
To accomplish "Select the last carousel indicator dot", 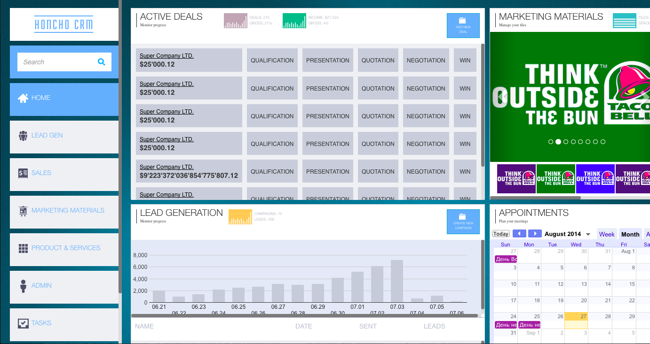I will click(x=603, y=142).
